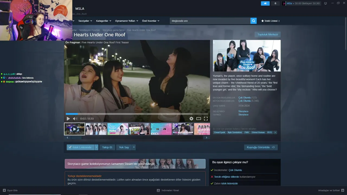
Task: Click the Yok Say button
Action: (124, 147)
